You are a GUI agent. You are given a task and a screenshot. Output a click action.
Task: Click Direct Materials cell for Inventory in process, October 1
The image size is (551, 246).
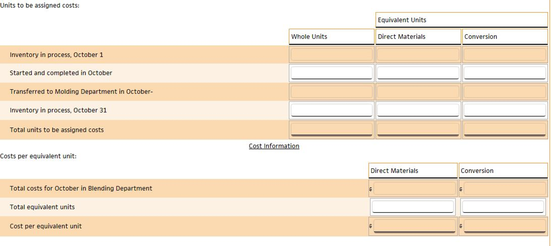pyautogui.click(x=418, y=54)
